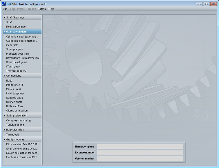219x168 pixels.
Task: Open the Help menu
Action: click(51, 9)
